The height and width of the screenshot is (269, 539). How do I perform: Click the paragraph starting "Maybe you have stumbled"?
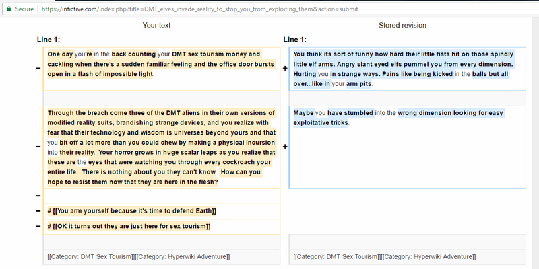click(398, 118)
